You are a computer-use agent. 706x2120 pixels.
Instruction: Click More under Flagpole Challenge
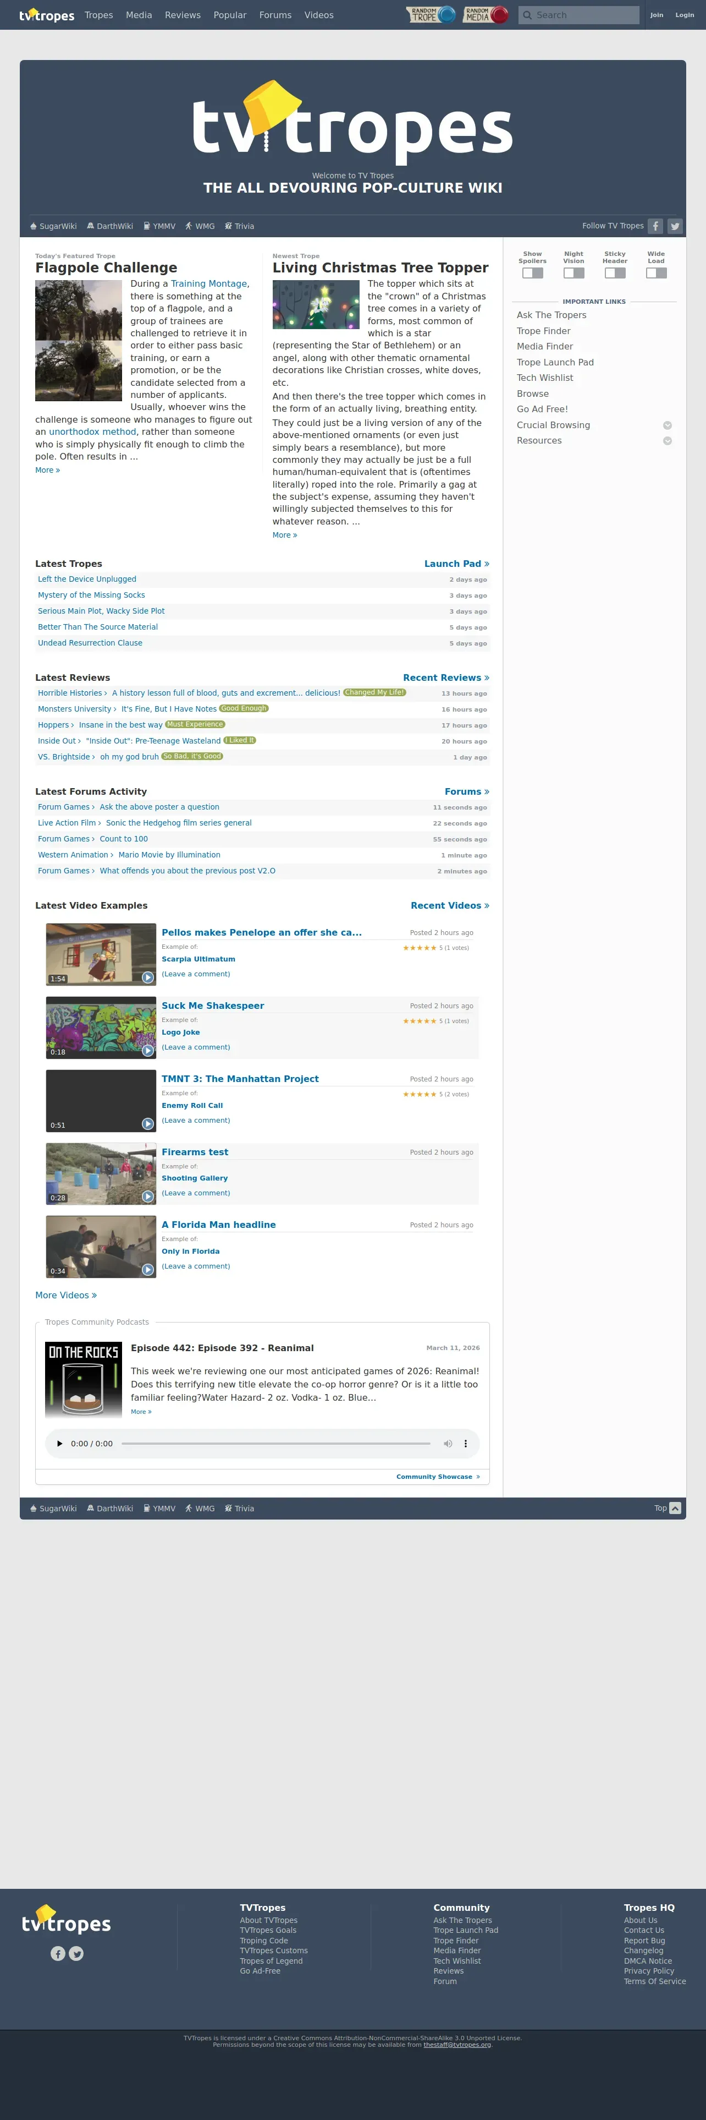pyautogui.click(x=48, y=471)
